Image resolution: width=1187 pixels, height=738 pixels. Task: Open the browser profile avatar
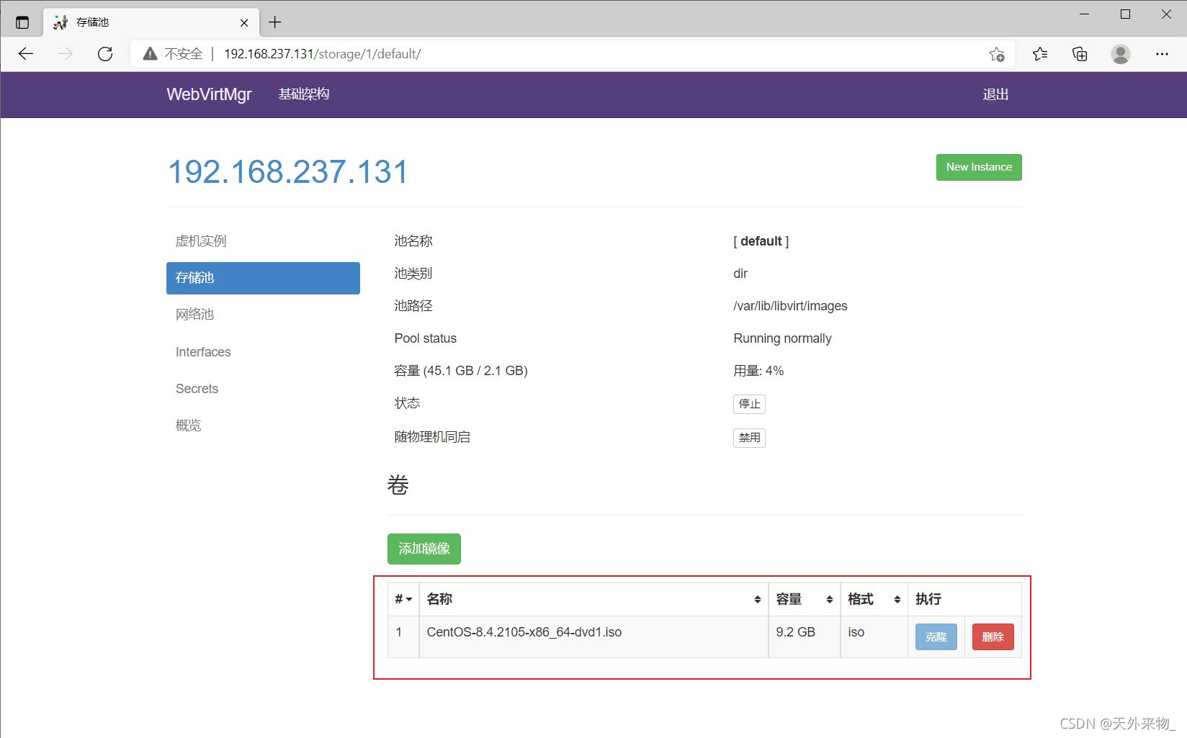[1120, 54]
